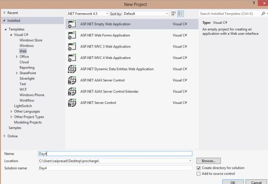The image size is (268, 184).
Task: Select the Modeling Projects tree item
Action: click(x=28, y=123)
